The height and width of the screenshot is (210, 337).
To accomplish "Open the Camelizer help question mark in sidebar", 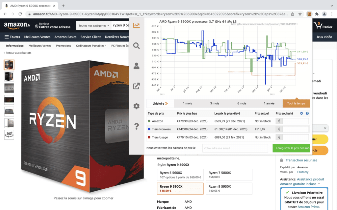I will [x=137, y=126].
